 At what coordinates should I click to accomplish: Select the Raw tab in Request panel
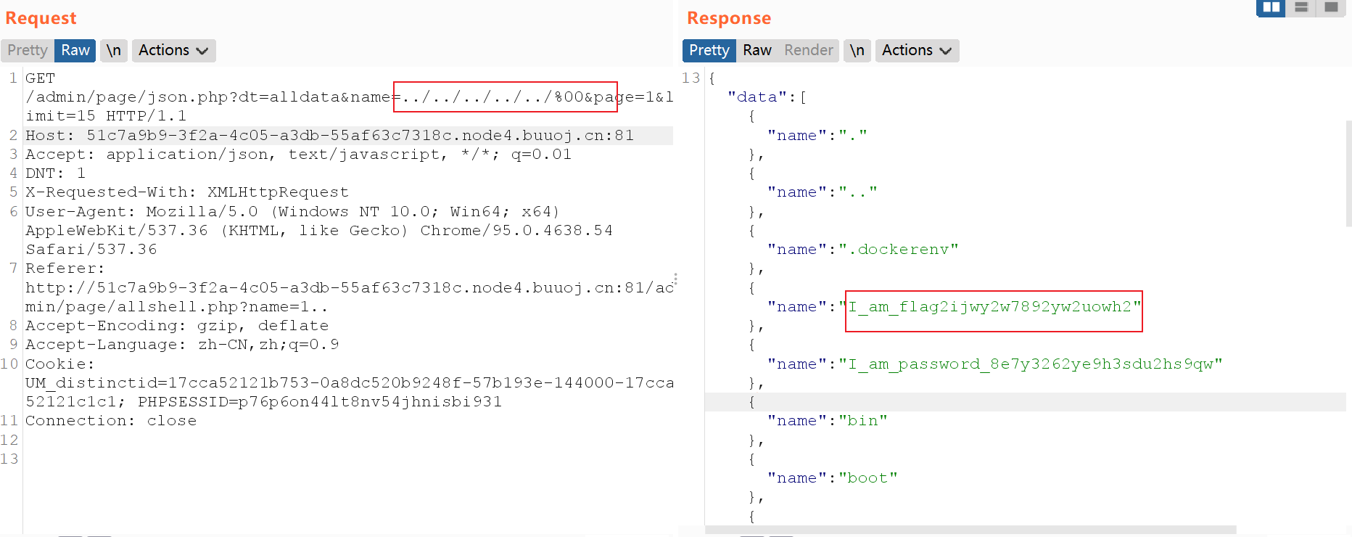(75, 50)
